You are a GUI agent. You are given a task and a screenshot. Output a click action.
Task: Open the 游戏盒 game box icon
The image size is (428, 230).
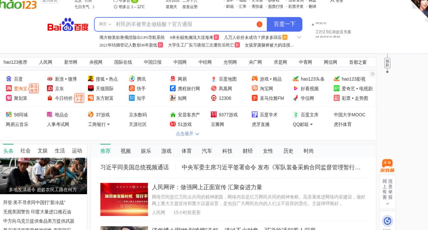point(387,166)
